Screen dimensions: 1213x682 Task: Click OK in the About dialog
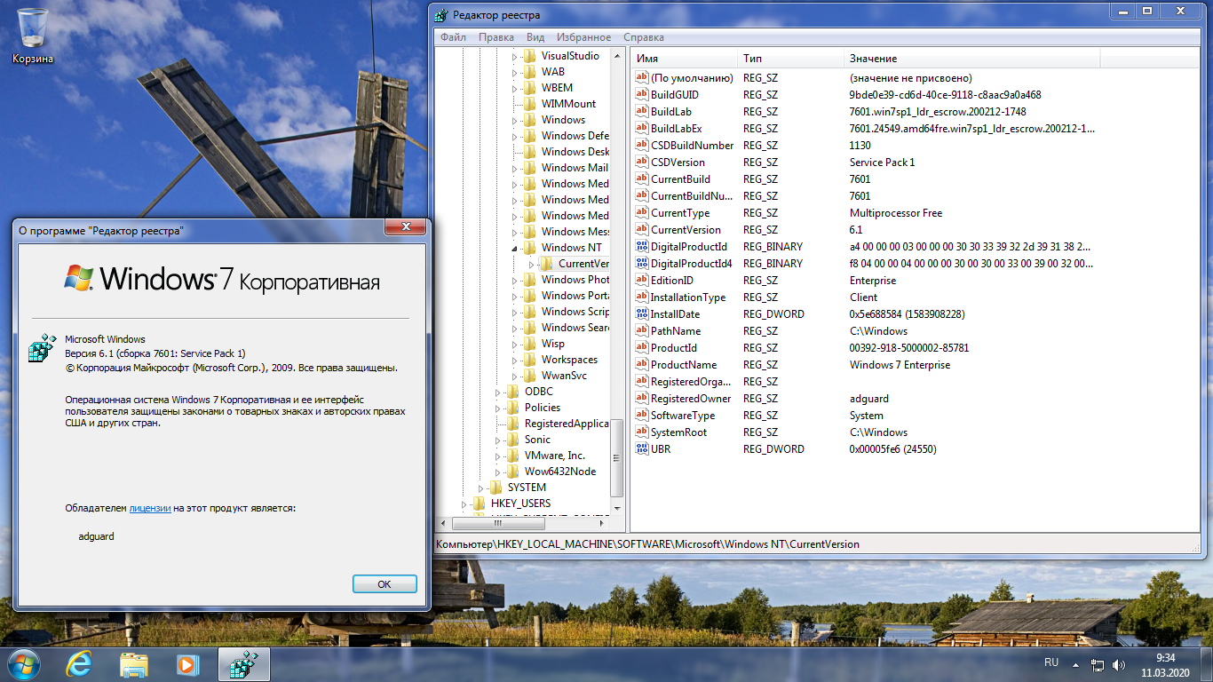coord(385,584)
